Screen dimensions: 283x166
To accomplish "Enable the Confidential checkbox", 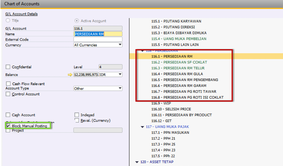I will [8, 67].
